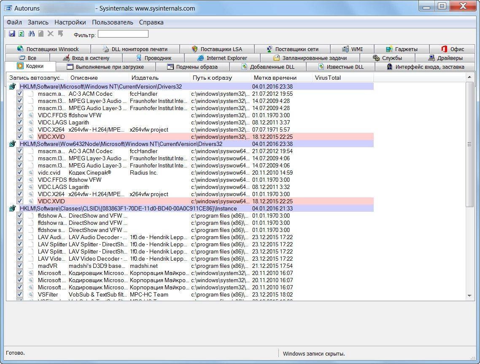Open the WMI tab

352,49
